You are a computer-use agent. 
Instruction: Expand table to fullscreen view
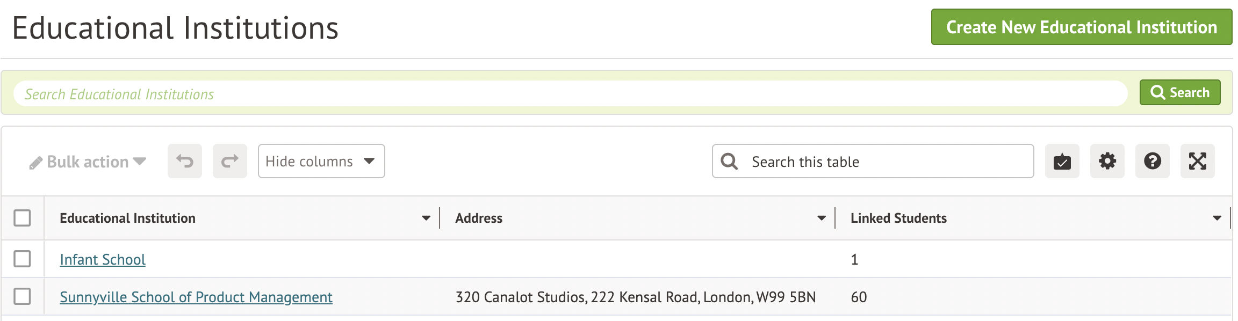(x=1197, y=161)
